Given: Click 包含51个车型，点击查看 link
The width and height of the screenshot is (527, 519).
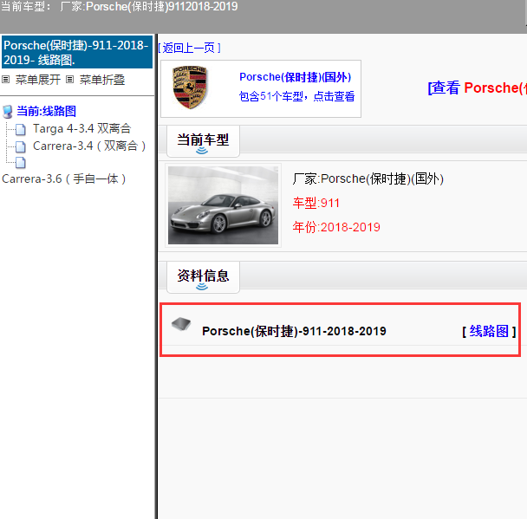Looking at the screenshot, I should [x=296, y=96].
